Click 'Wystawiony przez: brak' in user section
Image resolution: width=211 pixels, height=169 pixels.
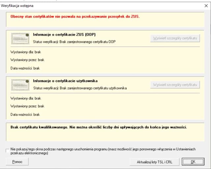tap(27, 106)
